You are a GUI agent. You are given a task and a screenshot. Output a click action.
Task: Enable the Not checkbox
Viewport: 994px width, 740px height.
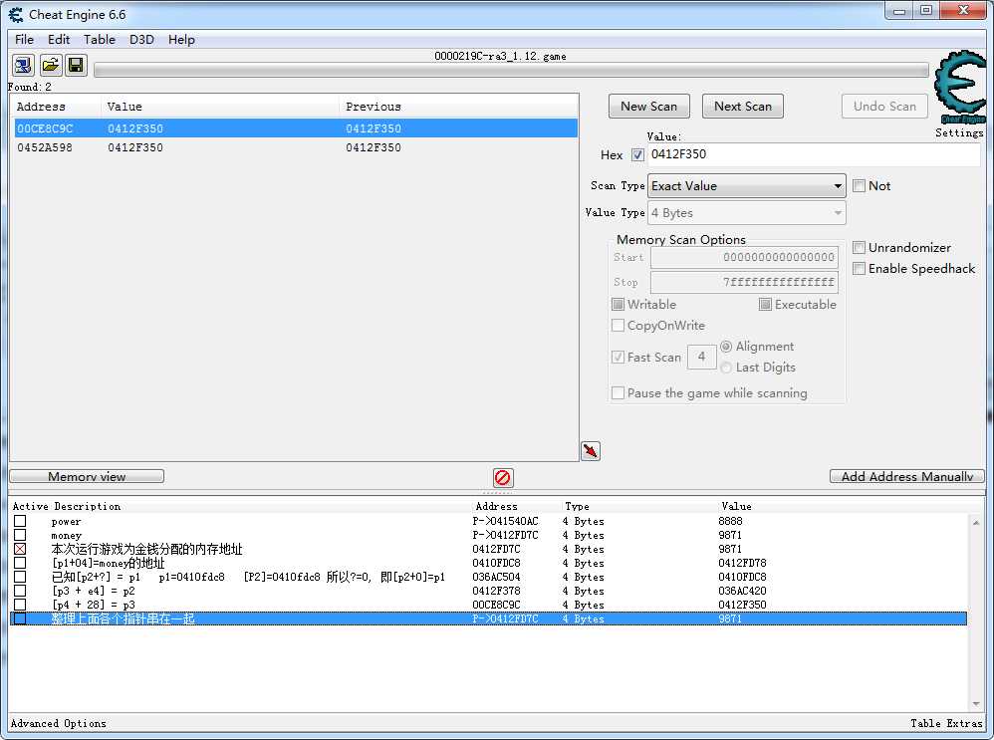click(859, 186)
